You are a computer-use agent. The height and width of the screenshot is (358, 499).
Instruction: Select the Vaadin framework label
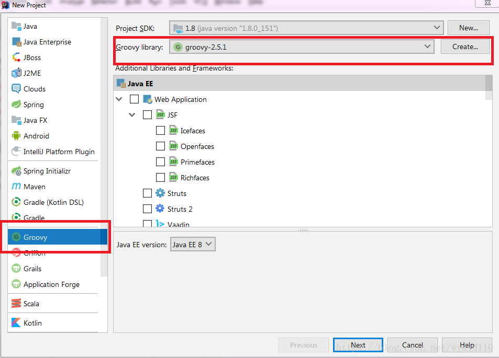[178, 224]
